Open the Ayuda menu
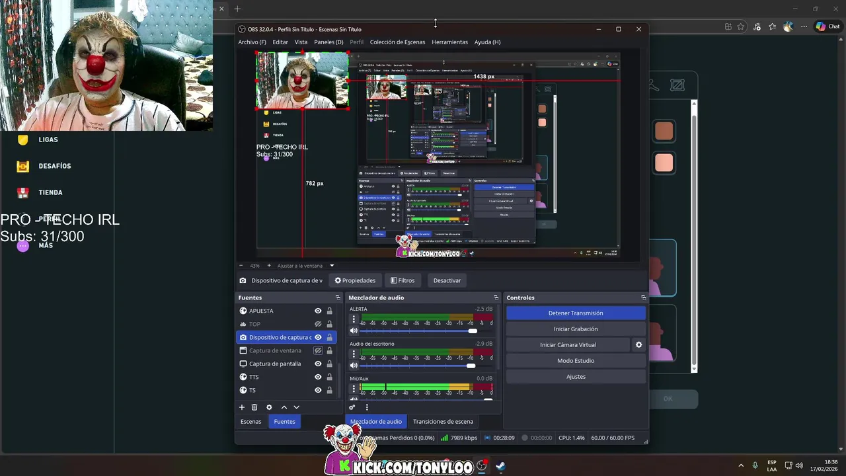 click(487, 42)
